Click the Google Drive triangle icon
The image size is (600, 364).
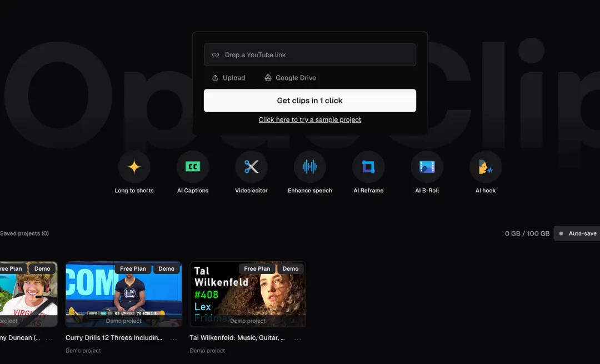click(x=268, y=78)
